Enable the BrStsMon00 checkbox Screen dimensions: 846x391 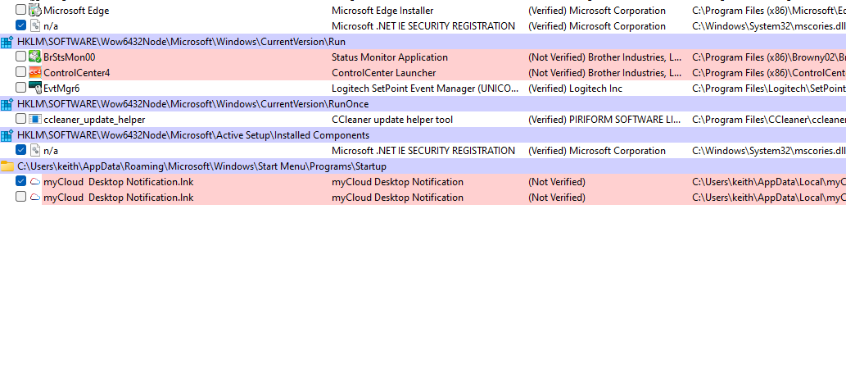click(20, 57)
